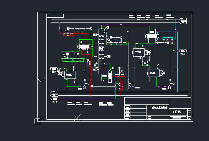Select the bottom connector arrow joined to the green line
Screen dimensions: 209x141
coord(54,99)
